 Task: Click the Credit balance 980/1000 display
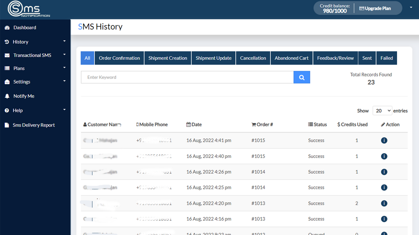335,8
